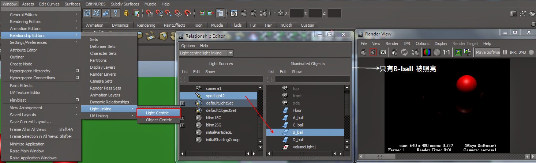Click IPR render icon in status line

pyautogui.click(x=253, y=14)
